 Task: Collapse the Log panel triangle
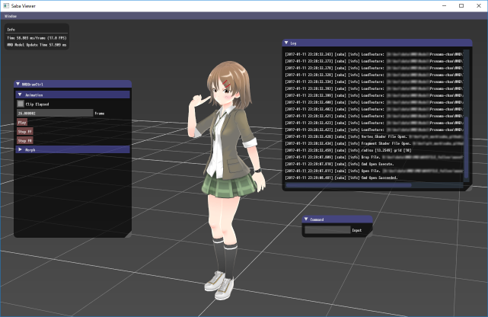click(286, 43)
